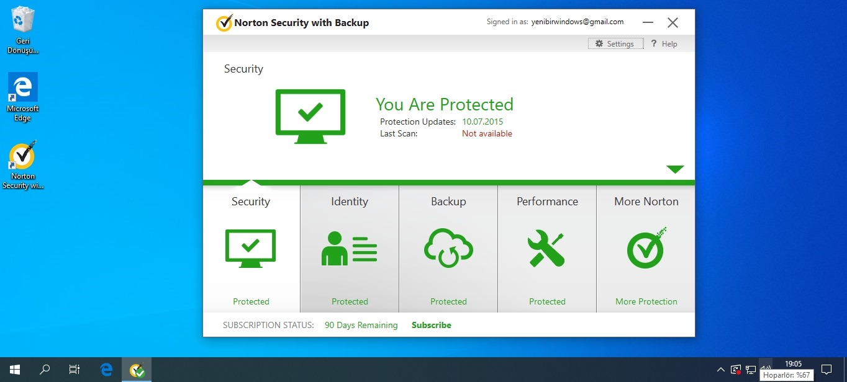Screen dimensions: 847x382
Task: Show hidden tray icons chevron
Action: 720,370
